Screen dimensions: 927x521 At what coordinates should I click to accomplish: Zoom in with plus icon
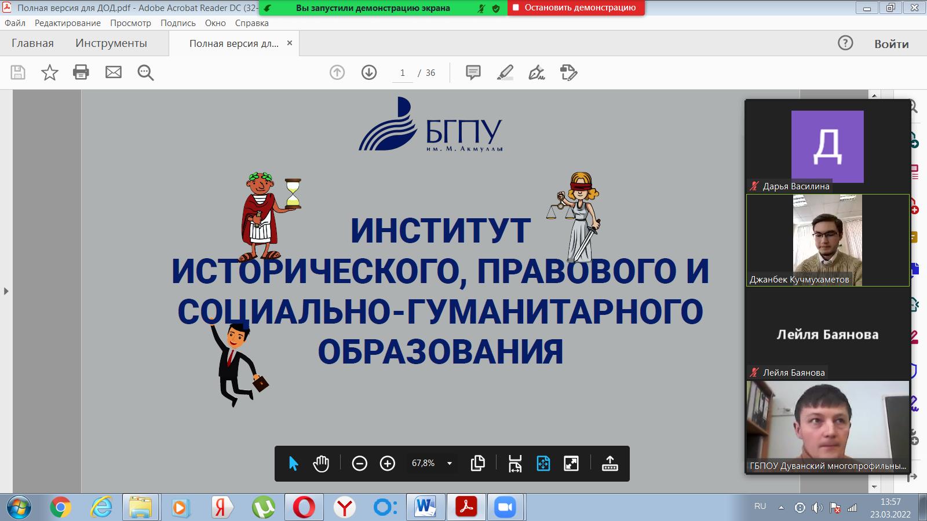(x=387, y=463)
